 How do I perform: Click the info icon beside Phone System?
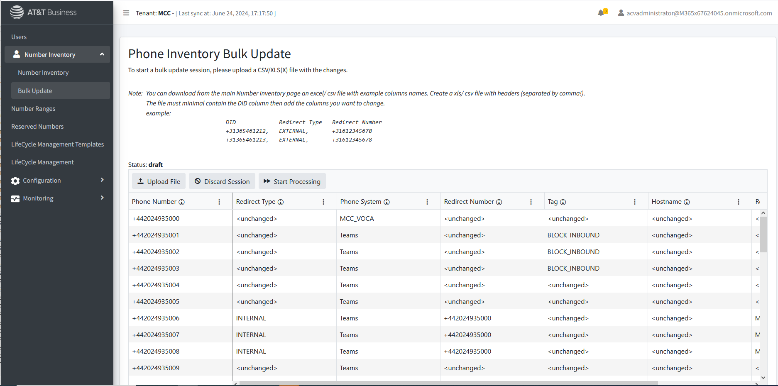pos(387,202)
